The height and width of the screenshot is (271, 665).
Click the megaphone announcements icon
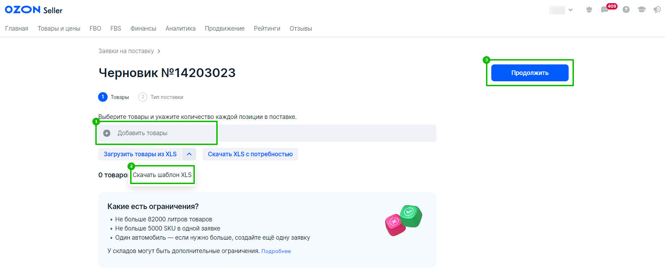tap(657, 10)
